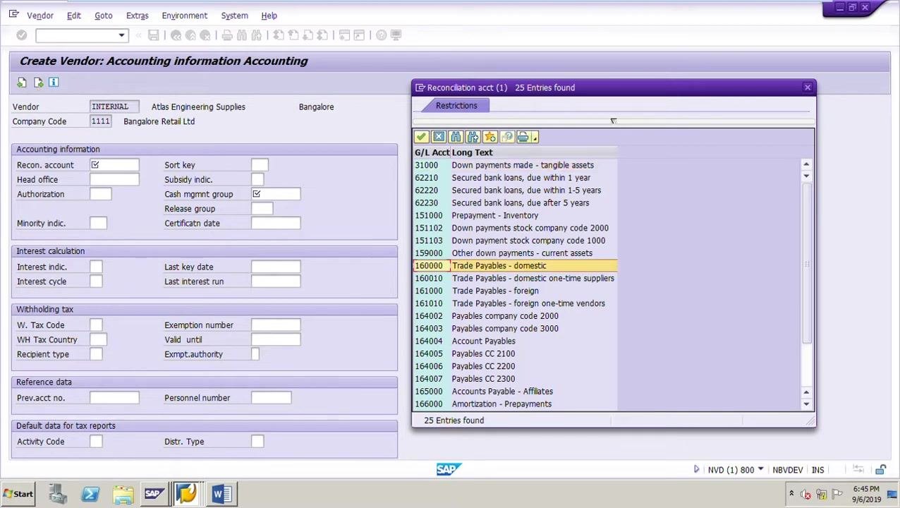Image resolution: width=900 pixels, height=508 pixels.
Task: Click the Last key date field
Action: point(275,267)
